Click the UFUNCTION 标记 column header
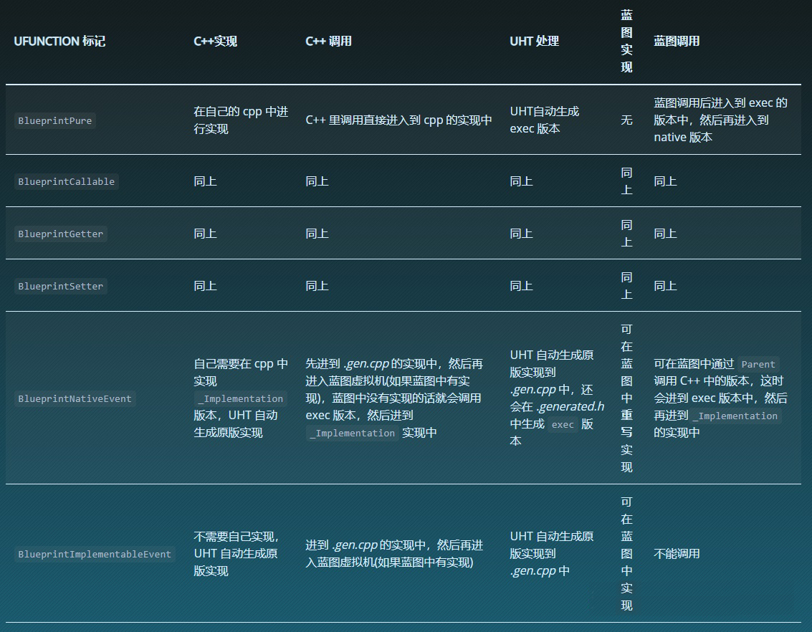This screenshot has width=812, height=632. [x=59, y=41]
